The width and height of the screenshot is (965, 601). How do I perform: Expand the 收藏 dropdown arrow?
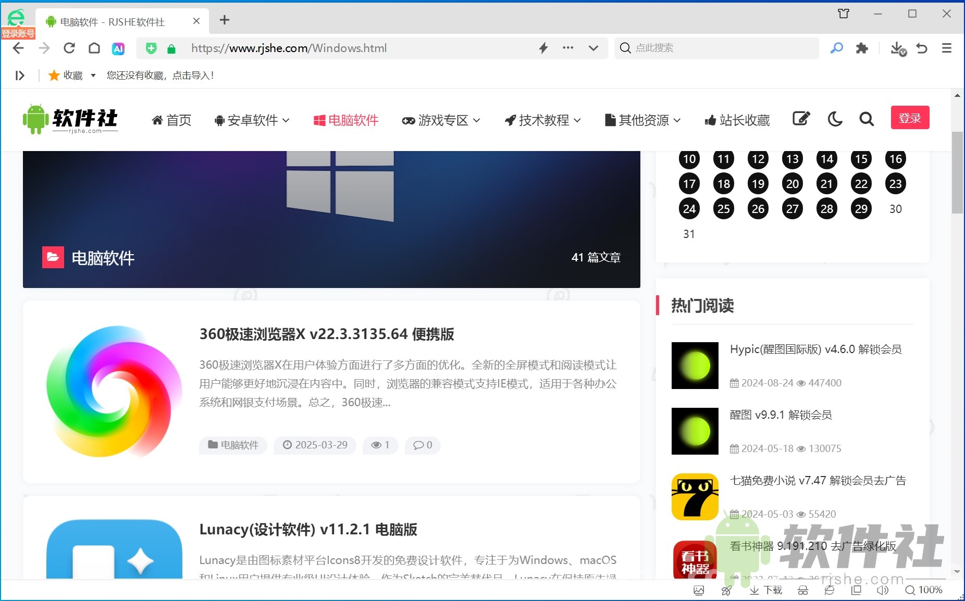(x=93, y=76)
